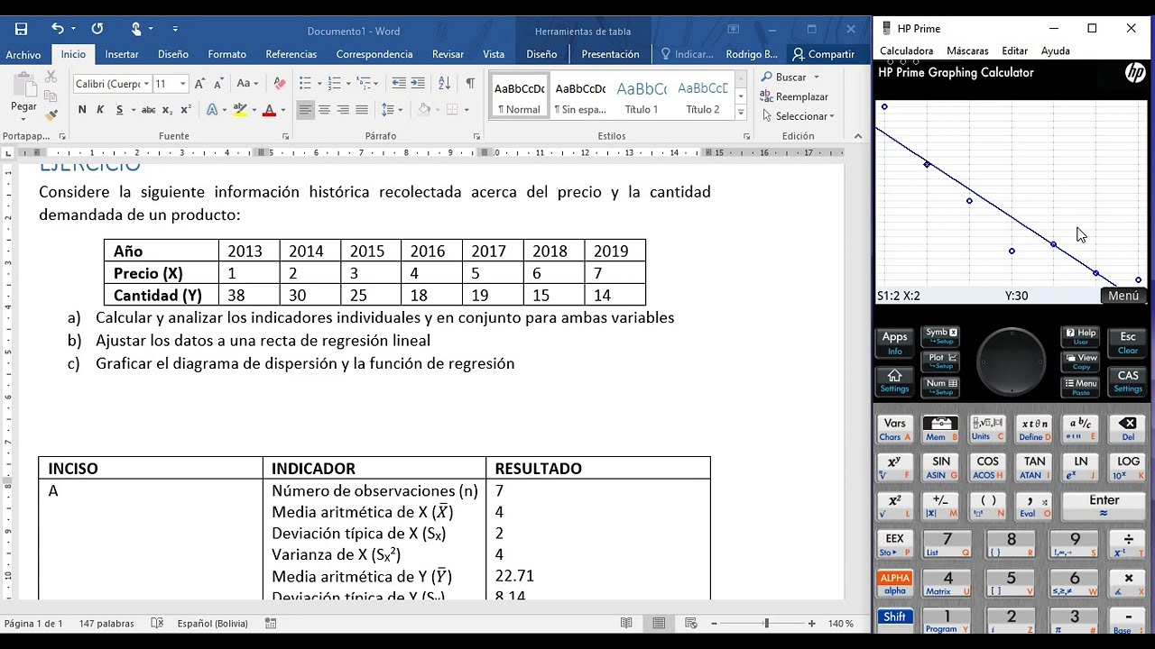Toggle Italic (K) formatting
This screenshot has width=1155, height=649.
tap(100, 110)
